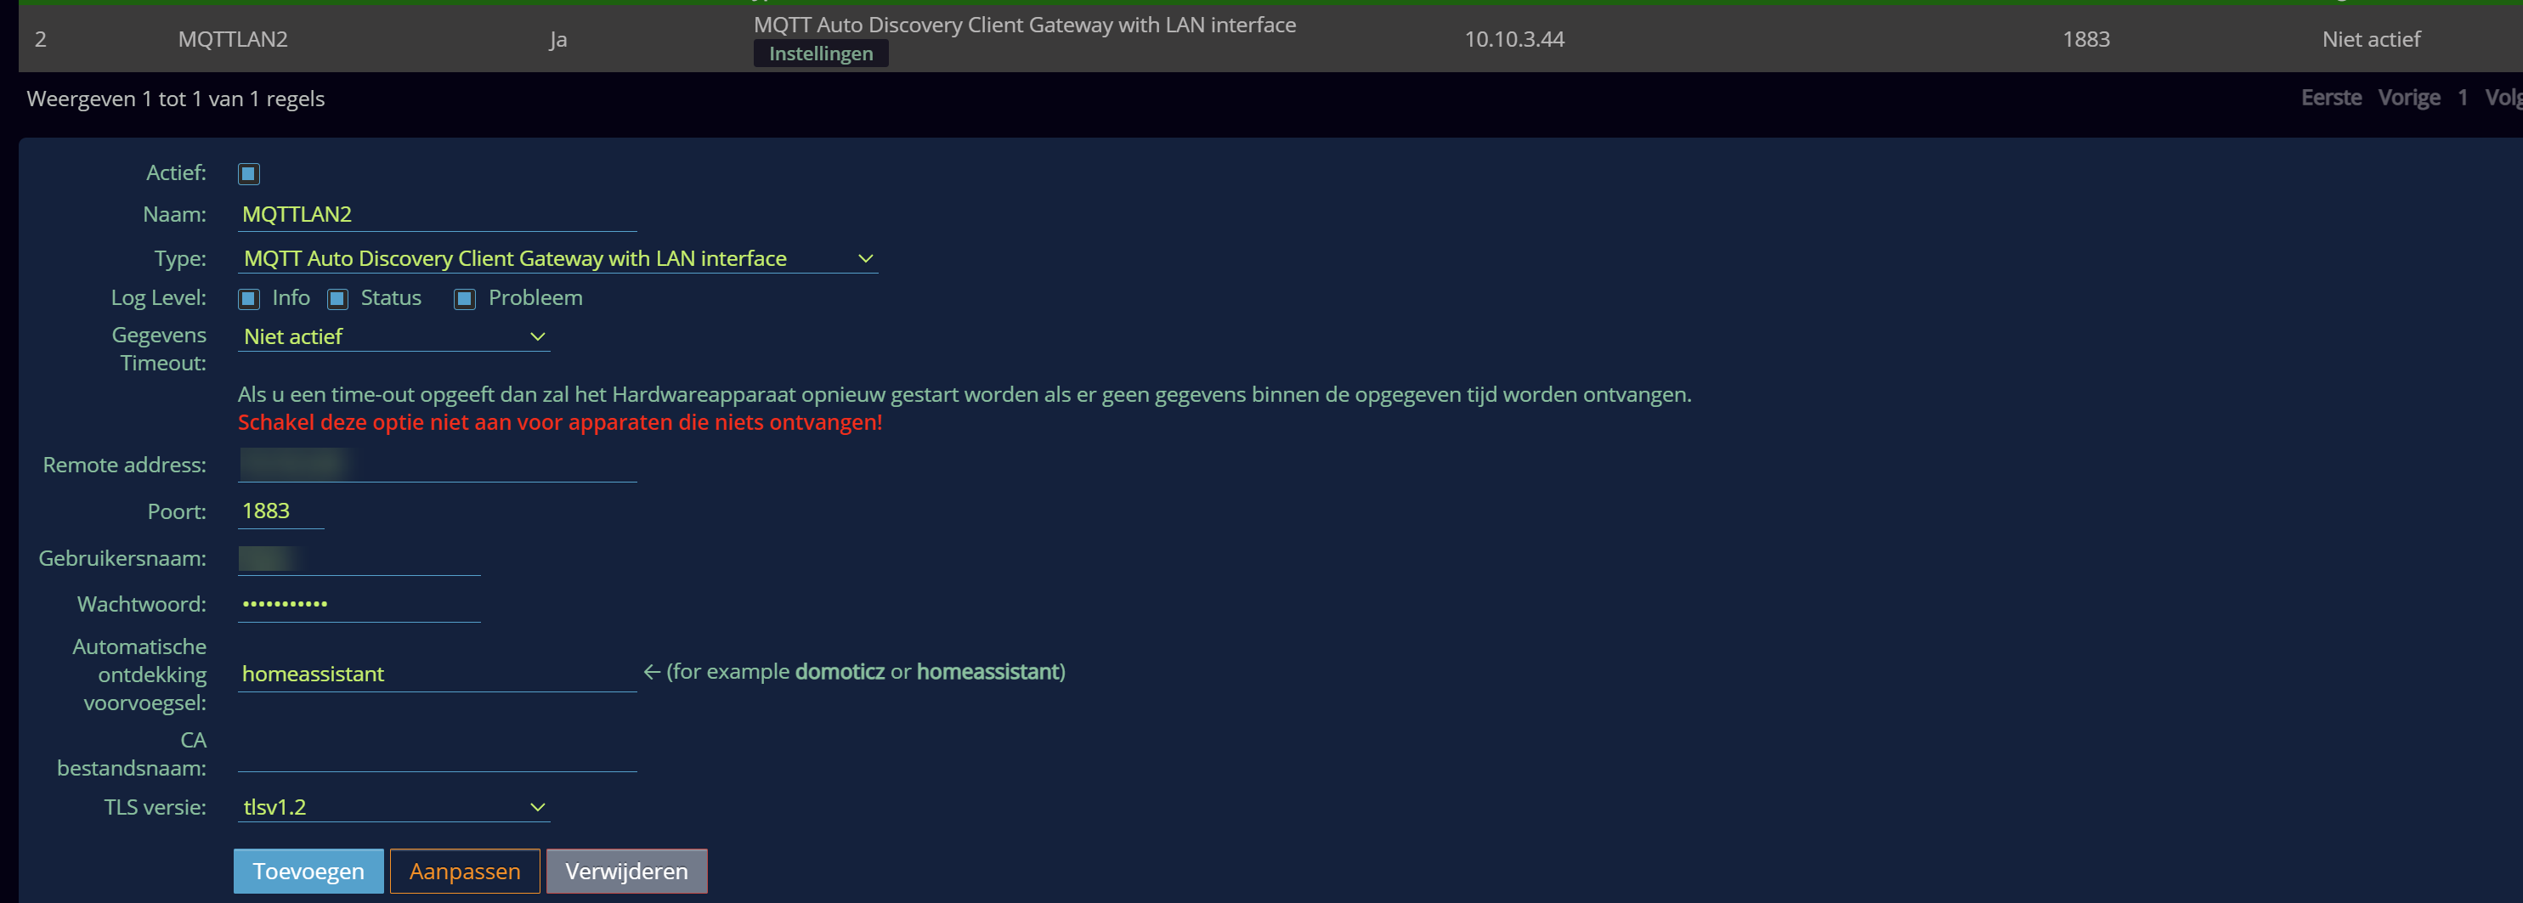Screen dimensions: 2523x903
Task: Enable the Actief checkbox
Action: [x=249, y=173]
